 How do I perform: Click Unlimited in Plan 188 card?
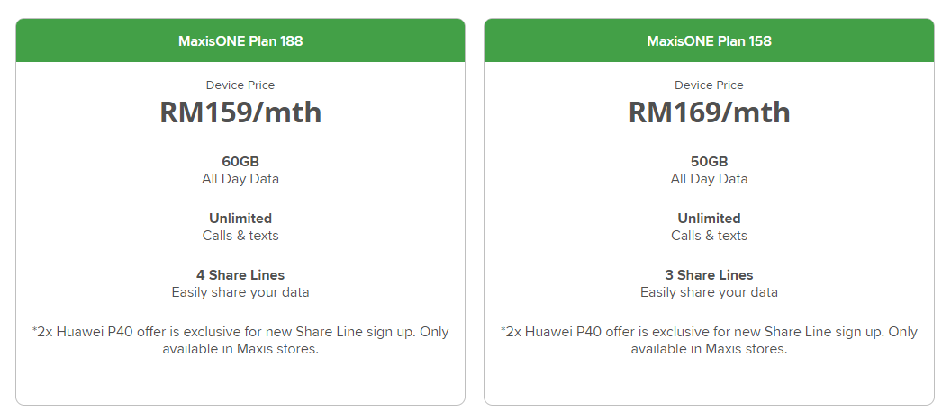pyautogui.click(x=240, y=219)
